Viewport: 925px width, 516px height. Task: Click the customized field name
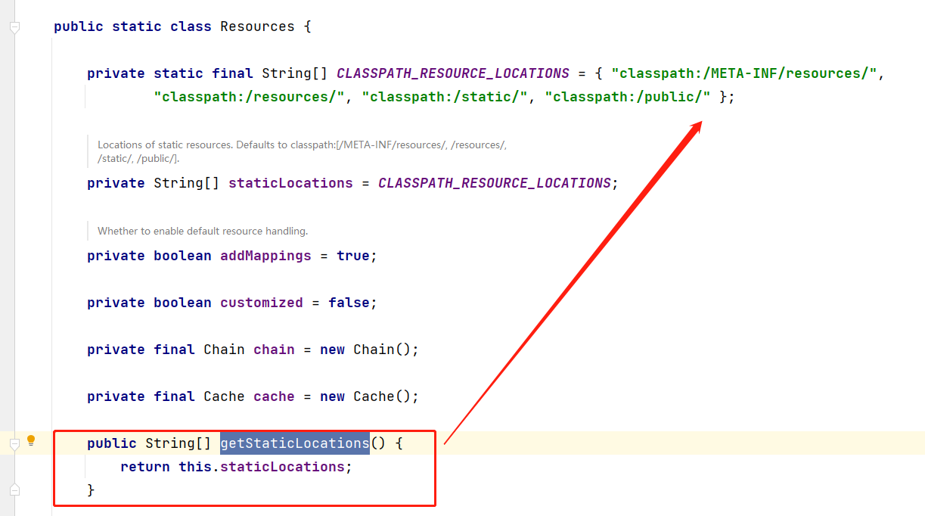coord(262,303)
